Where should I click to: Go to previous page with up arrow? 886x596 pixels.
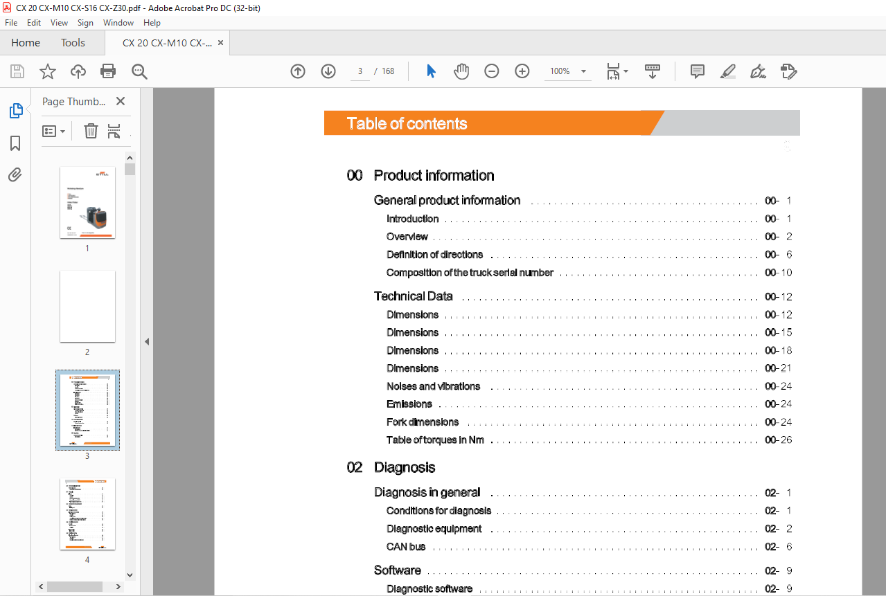[x=298, y=71]
